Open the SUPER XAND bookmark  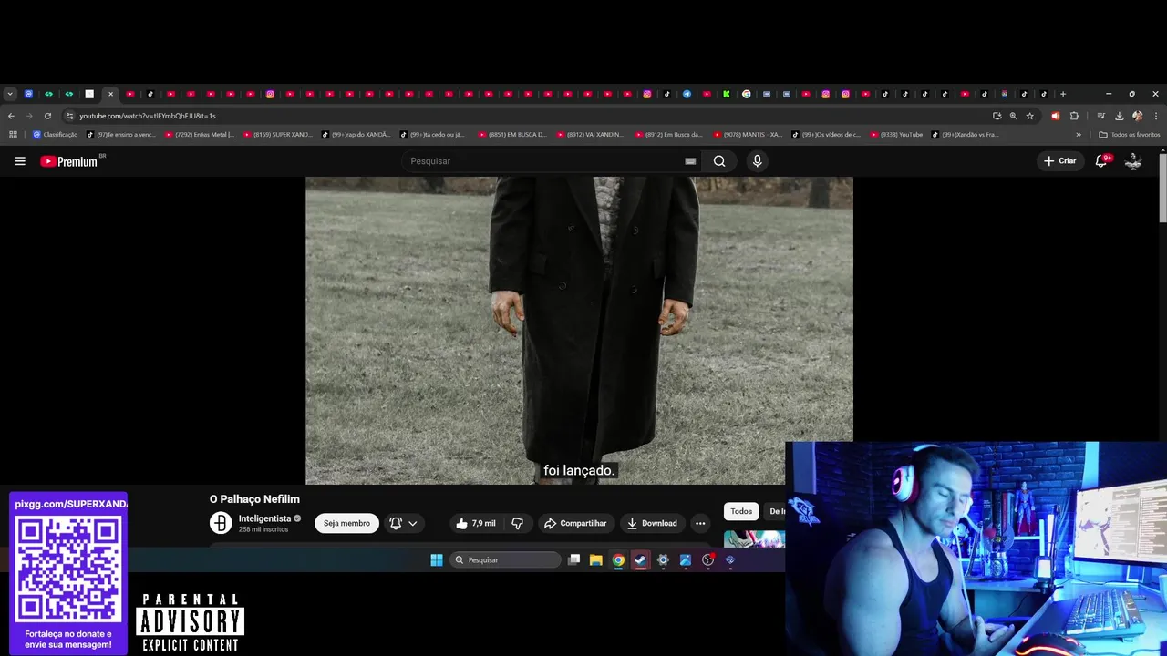[277, 135]
